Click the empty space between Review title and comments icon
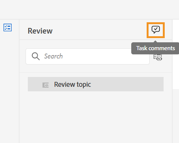179x143 pixels. (x=100, y=30)
